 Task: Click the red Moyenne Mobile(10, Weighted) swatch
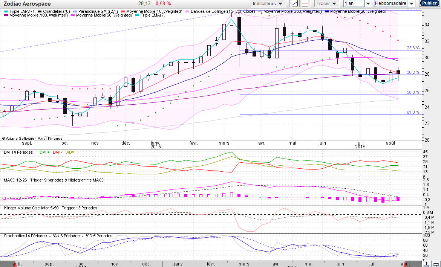coord(123,12)
